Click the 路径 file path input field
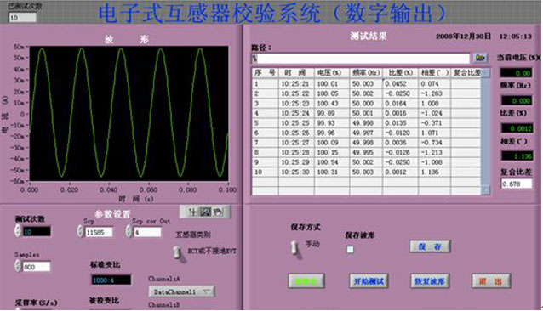Viewport: 543px width, 311px height. (x=361, y=58)
